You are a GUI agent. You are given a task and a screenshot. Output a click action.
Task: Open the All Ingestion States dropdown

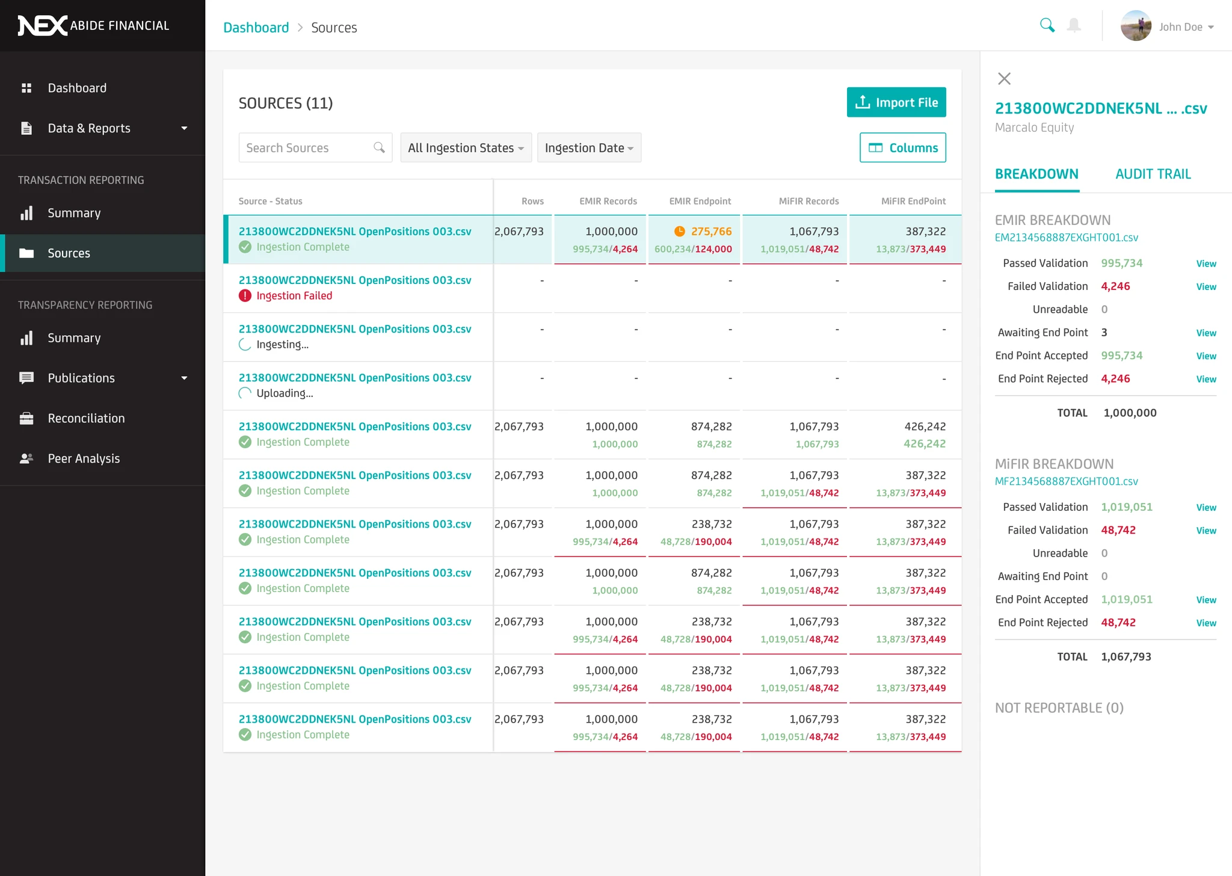tap(465, 147)
